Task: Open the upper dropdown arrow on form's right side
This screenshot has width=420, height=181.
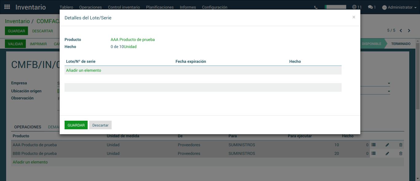Action: (389, 83)
